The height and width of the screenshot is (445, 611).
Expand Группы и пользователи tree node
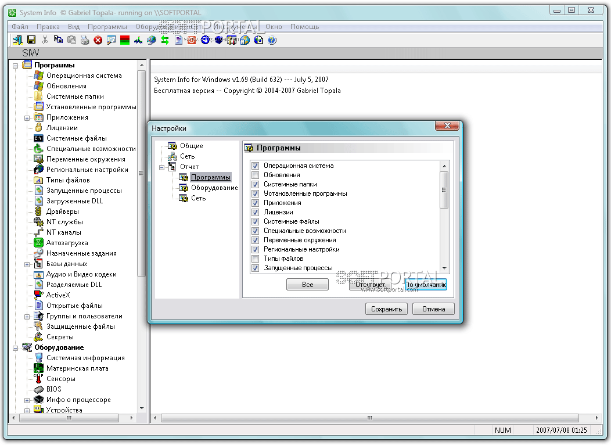tap(27, 317)
